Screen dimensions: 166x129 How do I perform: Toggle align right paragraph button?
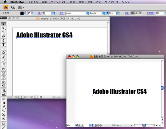point(140,13)
